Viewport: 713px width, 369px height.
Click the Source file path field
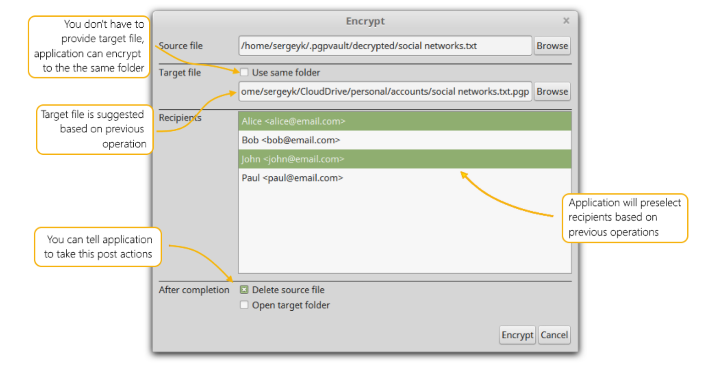pyautogui.click(x=386, y=46)
